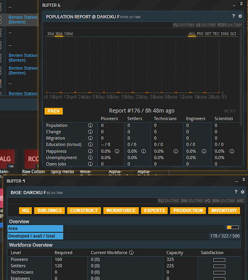This screenshot has width=248, height=280.
Task: Filter chart to PIO population
Action: (200, 34)
